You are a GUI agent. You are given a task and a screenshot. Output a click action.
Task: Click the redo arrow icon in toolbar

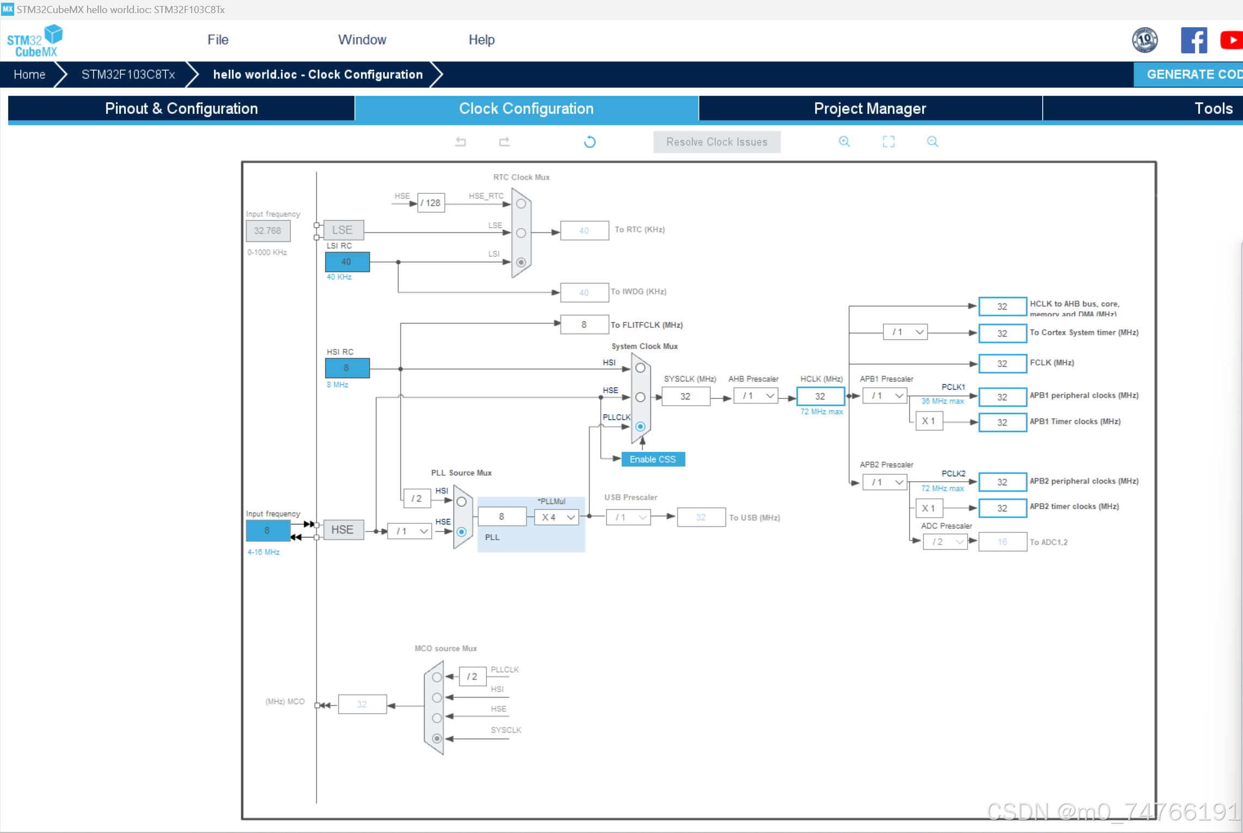[x=504, y=142]
